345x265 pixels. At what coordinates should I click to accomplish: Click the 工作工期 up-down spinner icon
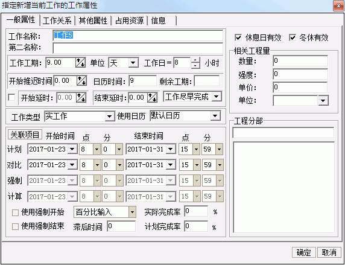(81, 63)
